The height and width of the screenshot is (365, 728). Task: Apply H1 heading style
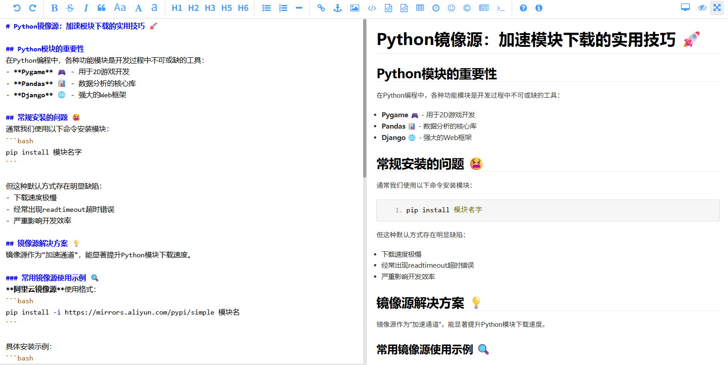177,8
